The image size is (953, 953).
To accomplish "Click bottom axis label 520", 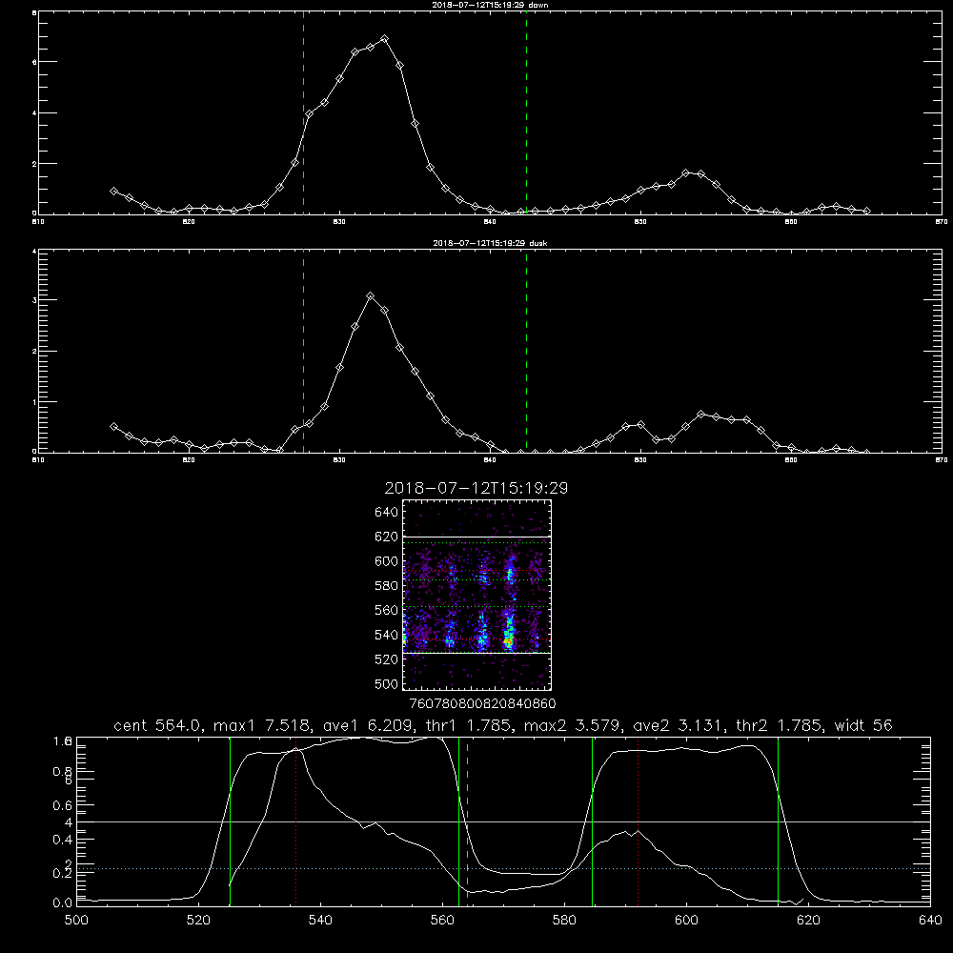I will tap(198, 921).
